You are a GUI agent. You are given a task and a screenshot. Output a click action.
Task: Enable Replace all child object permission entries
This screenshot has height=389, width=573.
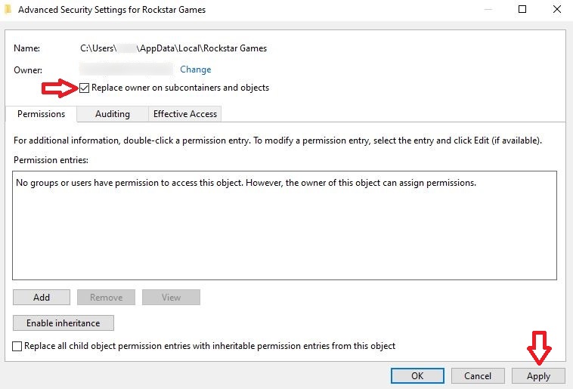tap(18, 346)
